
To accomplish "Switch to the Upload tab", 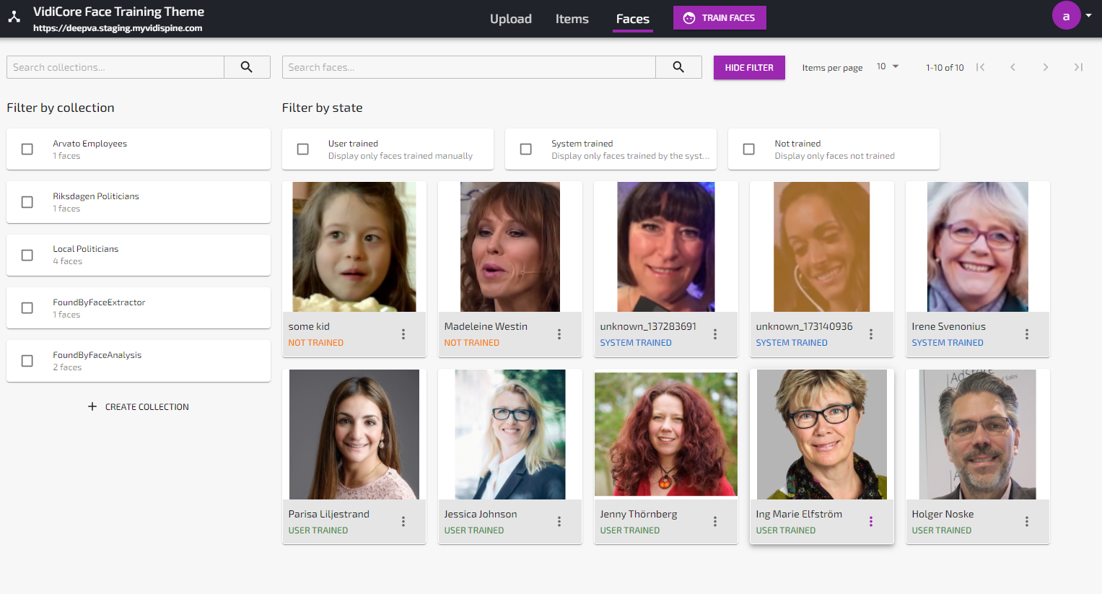I will pos(510,19).
